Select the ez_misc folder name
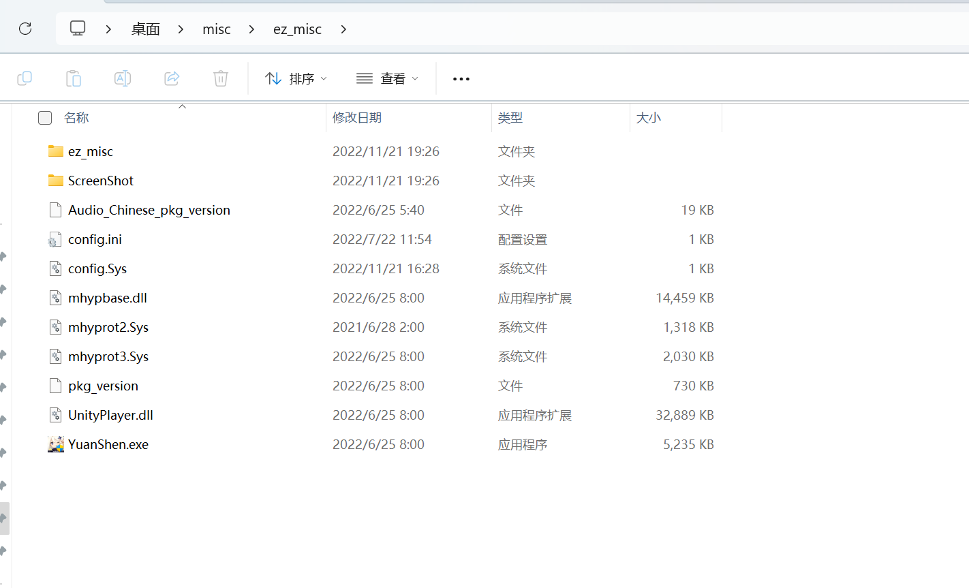This screenshot has width=969, height=588. point(91,151)
